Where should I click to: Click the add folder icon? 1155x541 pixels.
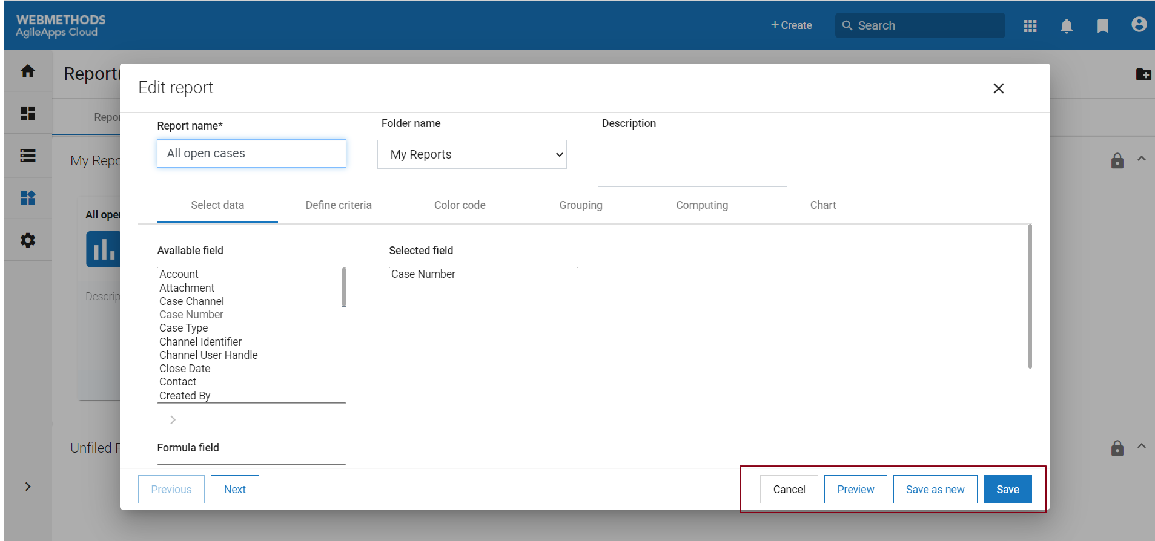tap(1143, 74)
